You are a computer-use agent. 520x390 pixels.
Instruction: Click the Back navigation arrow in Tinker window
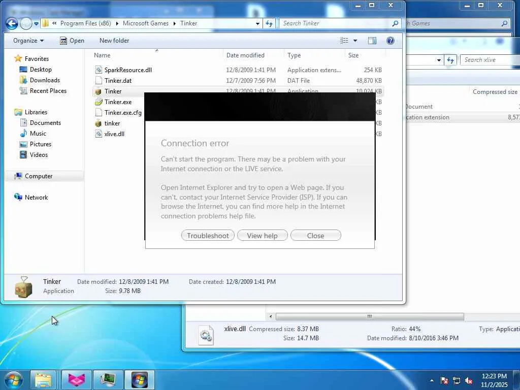[12, 23]
